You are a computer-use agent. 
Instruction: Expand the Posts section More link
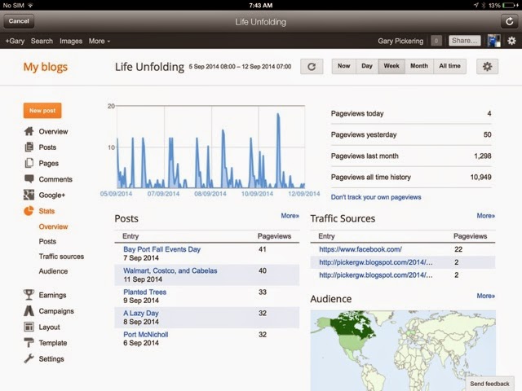click(290, 216)
